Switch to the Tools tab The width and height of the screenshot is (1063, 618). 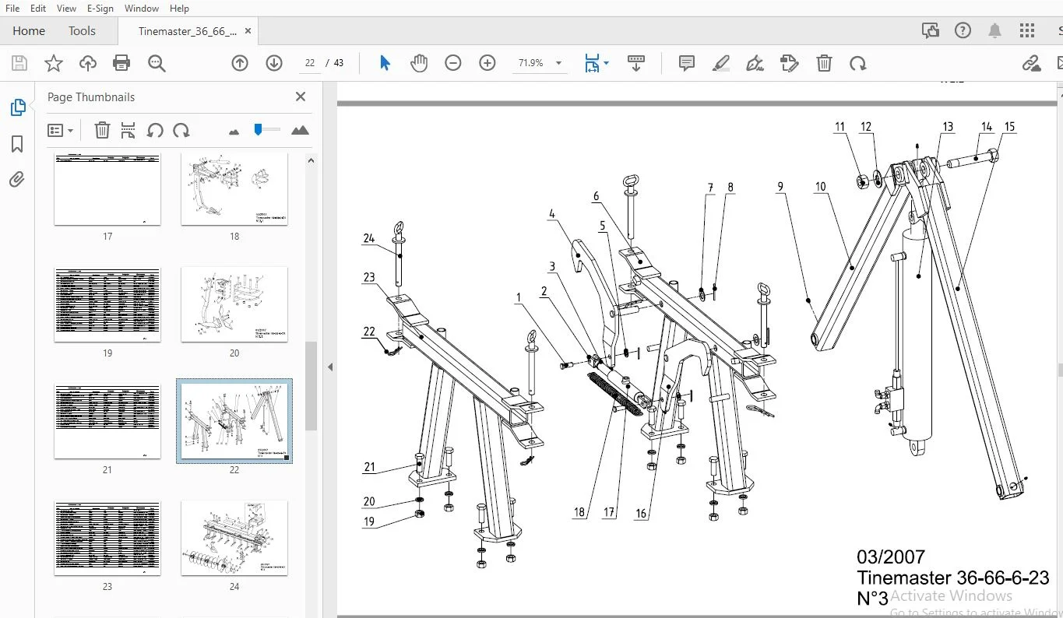[82, 31]
